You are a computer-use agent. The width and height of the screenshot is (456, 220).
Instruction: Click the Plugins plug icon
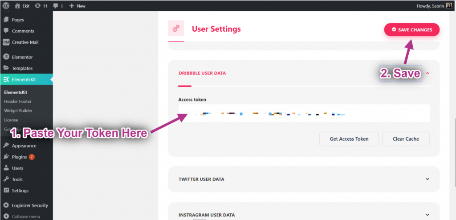6,157
